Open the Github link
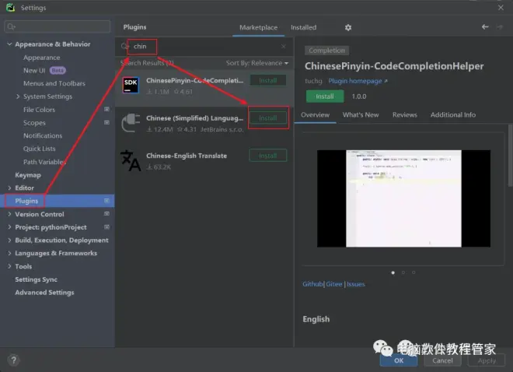This screenshot has height=372, width=513. 312,284
